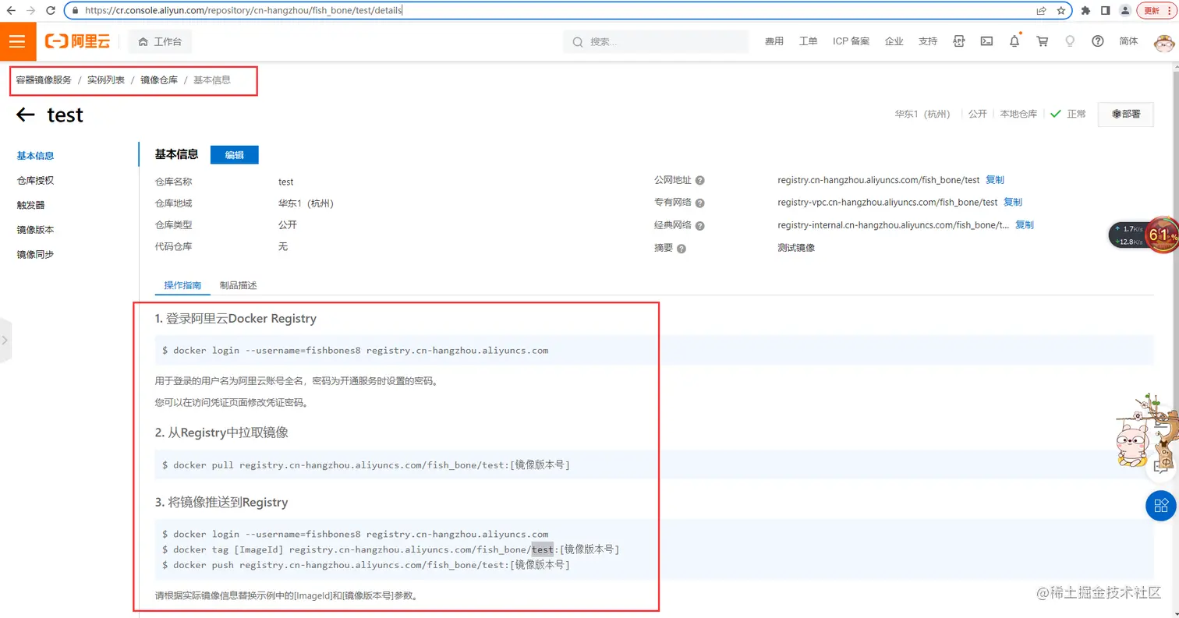
Task: Open the 费用 menu
Action: [x=774, y=41]
